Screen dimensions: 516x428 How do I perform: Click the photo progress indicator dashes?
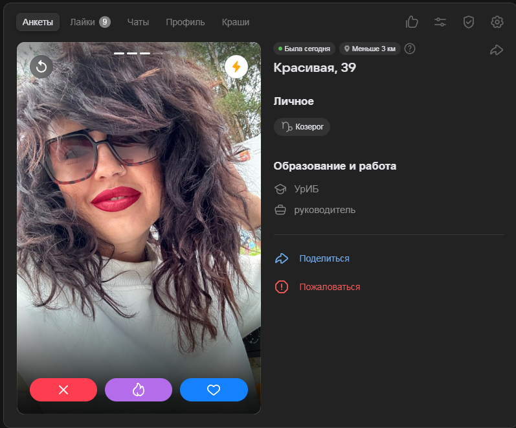click(x=138, y=53)
